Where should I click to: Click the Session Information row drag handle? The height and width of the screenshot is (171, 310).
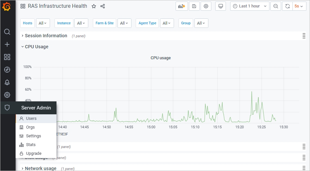304,36
